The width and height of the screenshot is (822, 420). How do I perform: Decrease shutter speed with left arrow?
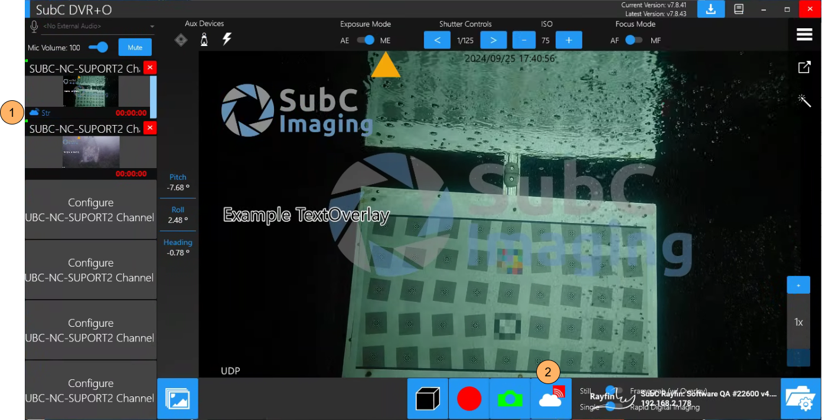(x=438, y=40)
